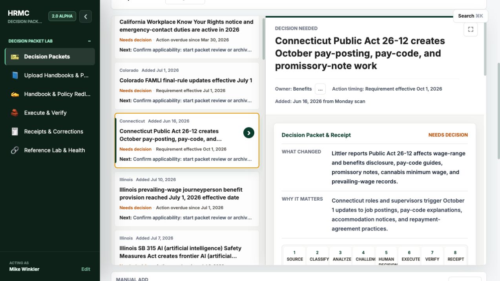This screenshot has height=281, width=500.
Task: Go to step 4 Challenge
Action: 363,256
